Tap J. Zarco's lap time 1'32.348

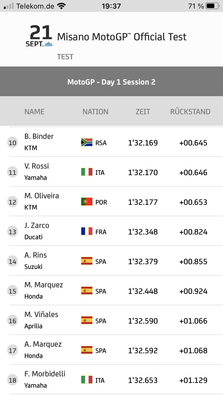click(x=143, y=232)
